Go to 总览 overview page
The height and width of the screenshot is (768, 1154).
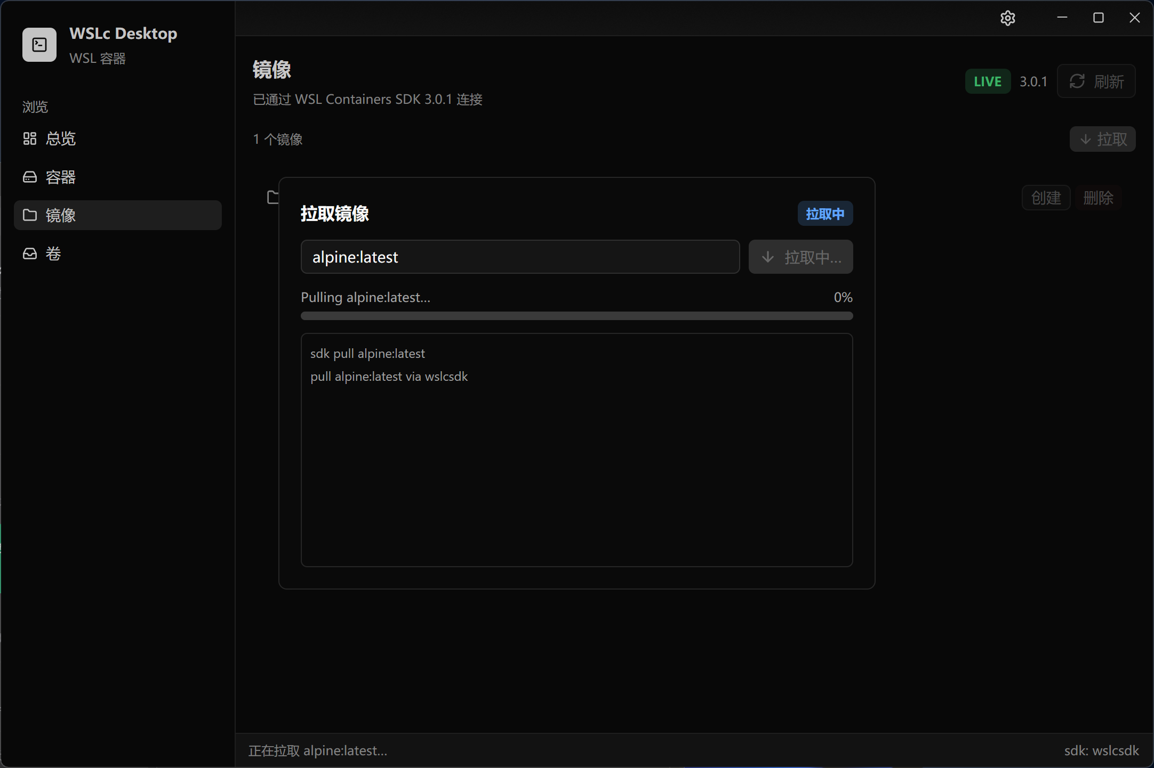pyautogui.click(x=118, y=138)
